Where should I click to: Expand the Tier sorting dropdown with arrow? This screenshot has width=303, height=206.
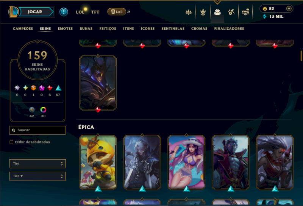pyautogui.click(x=37, y=176)
